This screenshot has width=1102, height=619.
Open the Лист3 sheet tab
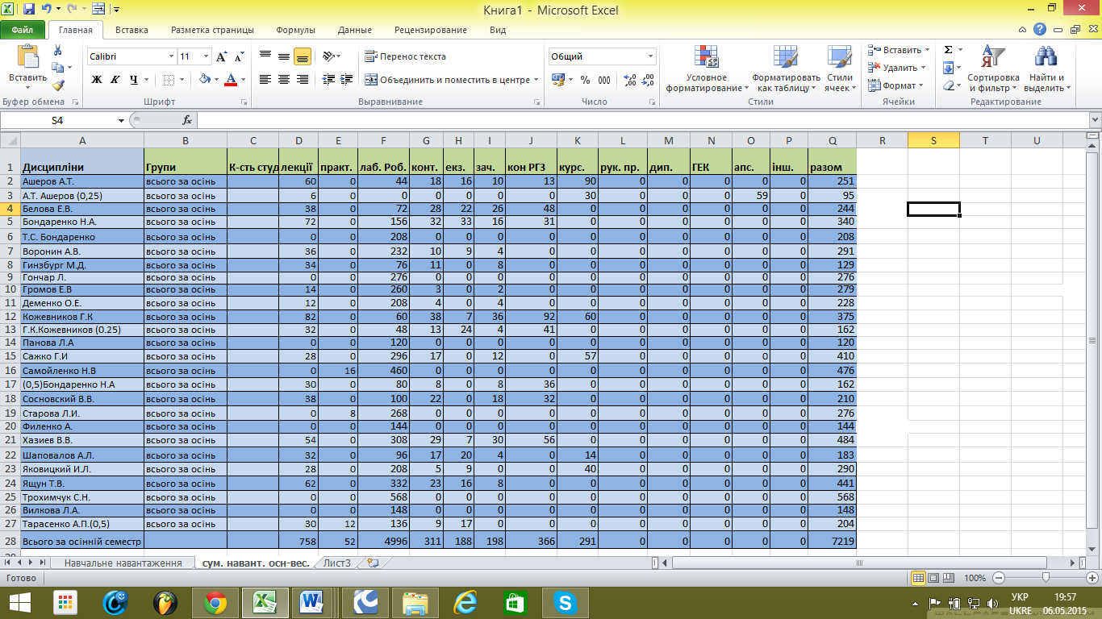(x=337, y=563)
